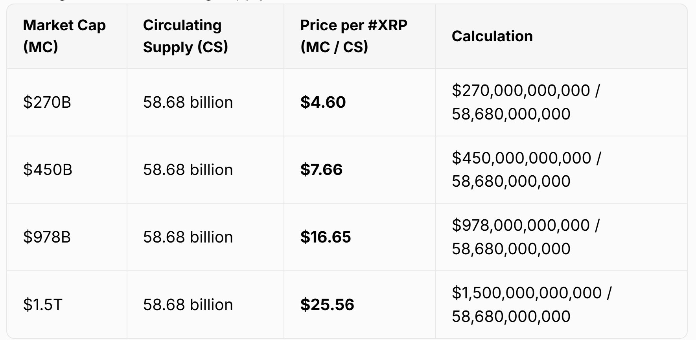Select the $270,000,000,000 calculation cell
The image size is (696, 340).
(526, 102)
